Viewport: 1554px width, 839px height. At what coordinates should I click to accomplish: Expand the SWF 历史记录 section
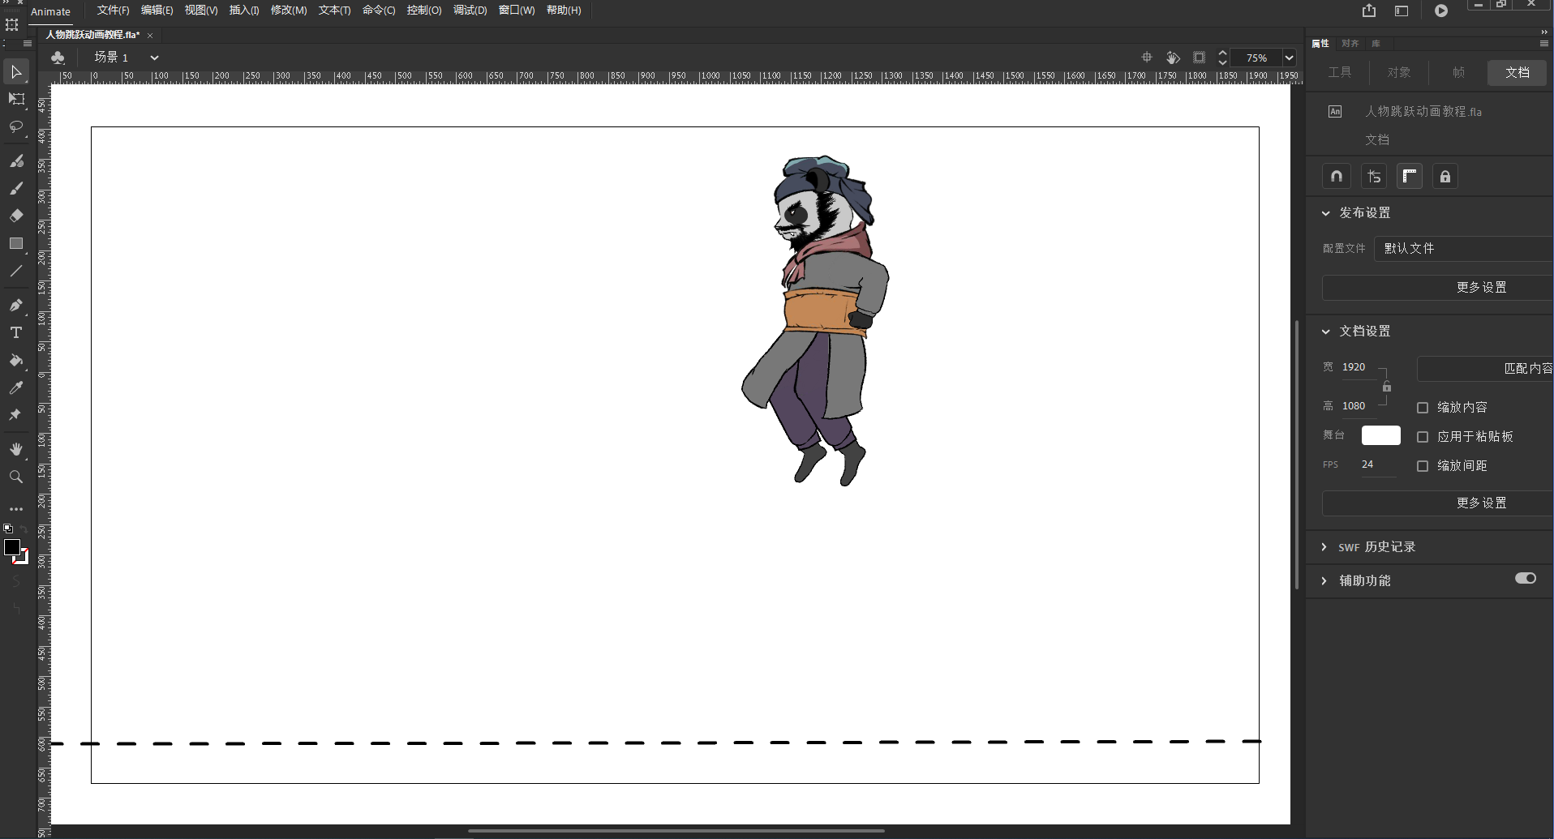(x=1324, y=547)
